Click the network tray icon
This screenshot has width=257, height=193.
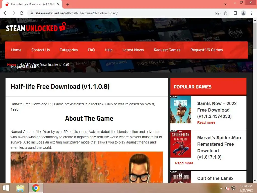click(233, 188)
